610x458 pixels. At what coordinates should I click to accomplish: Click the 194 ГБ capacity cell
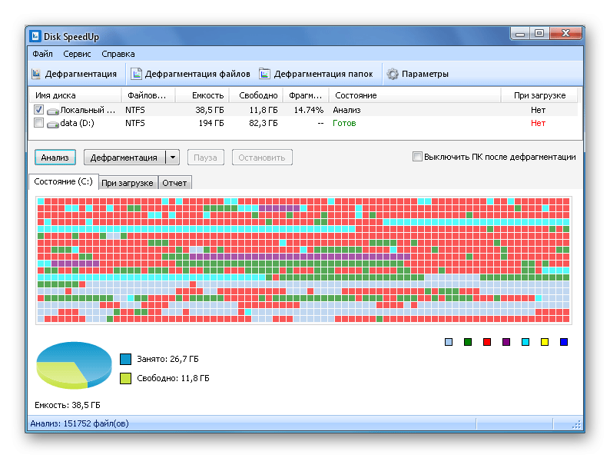tap(211, 124)
